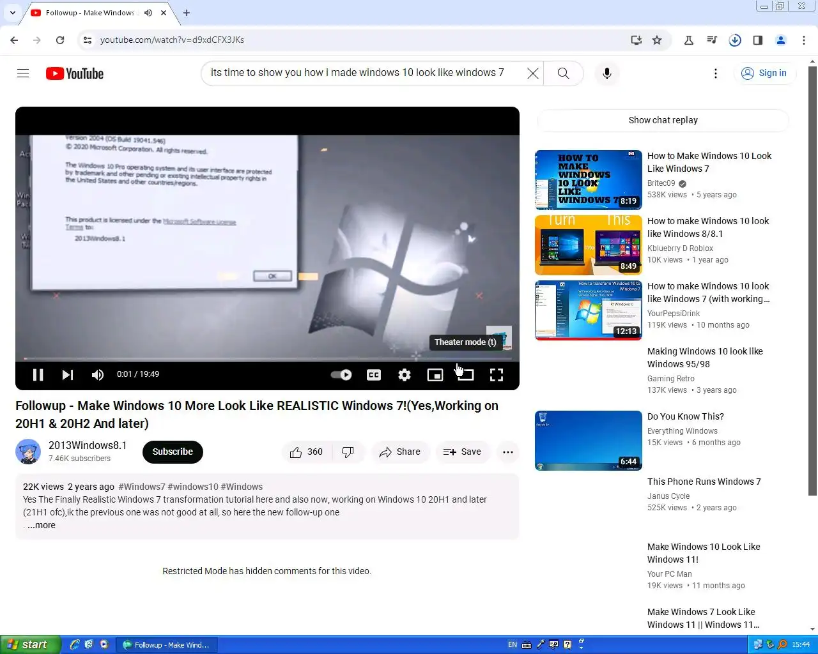Close the Followup YouTube tab
818x654 pixels.
164,12
